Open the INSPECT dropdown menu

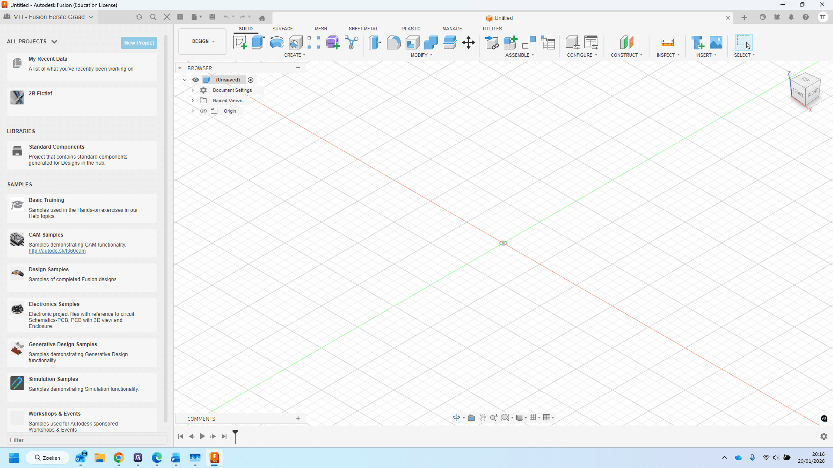point(668,55)
